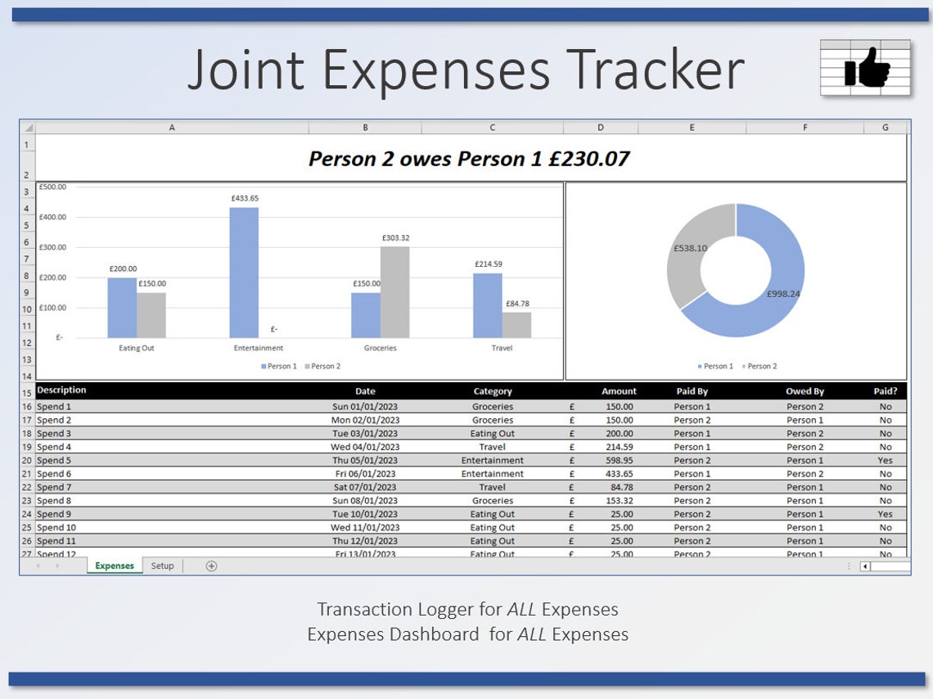Click the 'No' paid cell for Spend 1
933x699 pixels.
(x=885, y=407)
